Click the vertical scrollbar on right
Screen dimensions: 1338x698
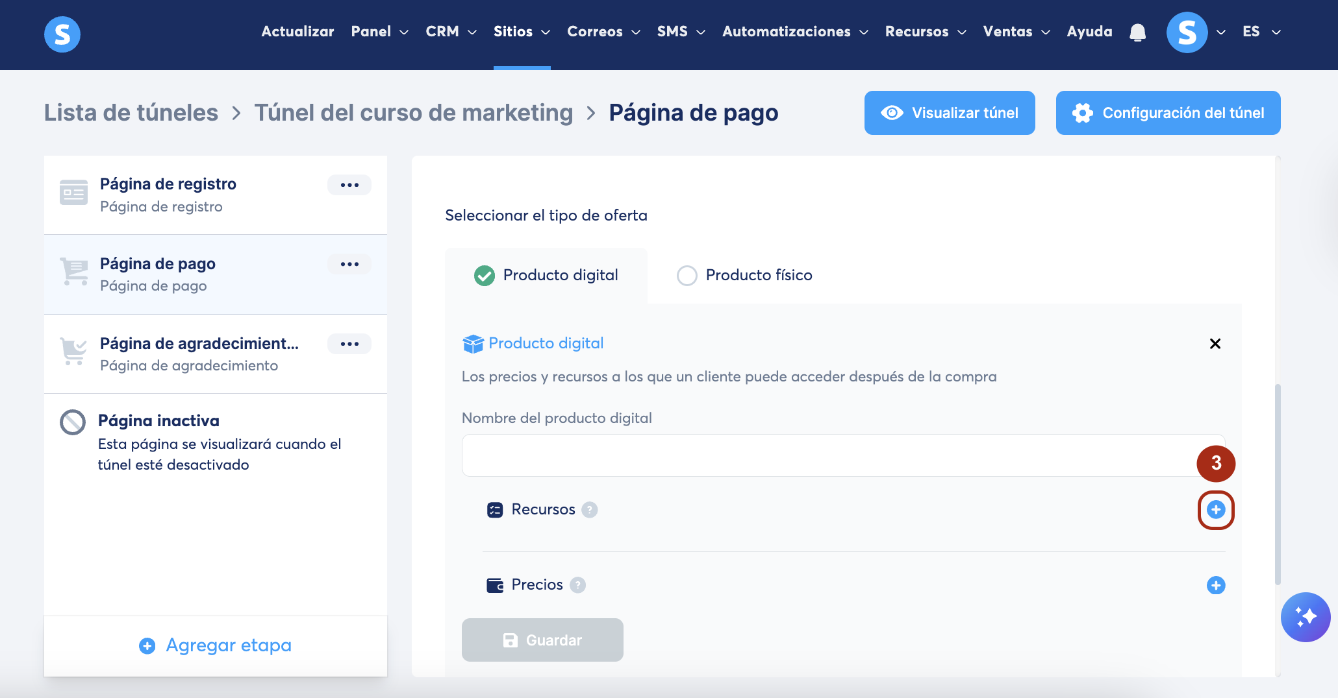pyautogui.click(x=1278, y=484)
